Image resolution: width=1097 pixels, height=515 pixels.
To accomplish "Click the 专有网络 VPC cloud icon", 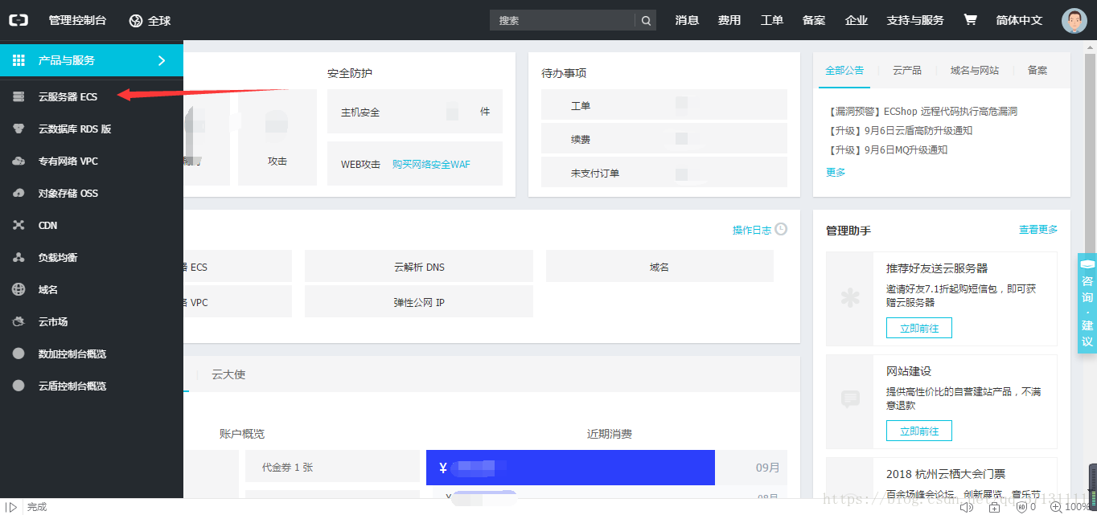I will [18, 161].
